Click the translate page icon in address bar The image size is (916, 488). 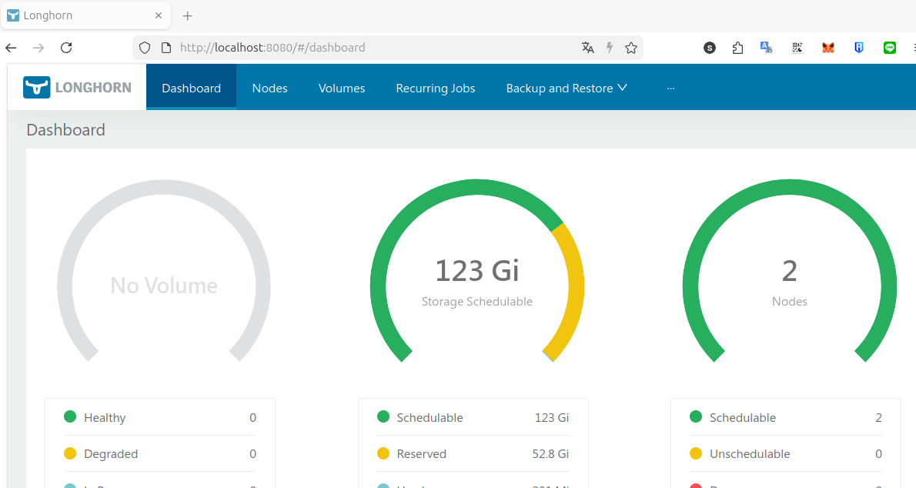pyautogui.click(x=588, y=48)
